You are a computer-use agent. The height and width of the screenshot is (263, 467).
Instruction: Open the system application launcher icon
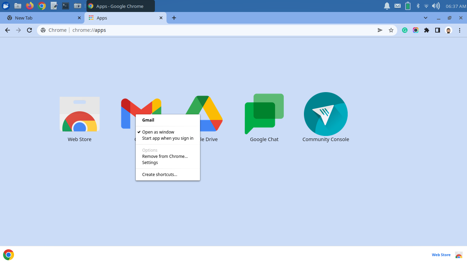(x=6, y=6)
